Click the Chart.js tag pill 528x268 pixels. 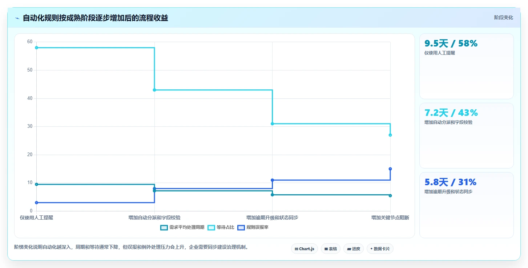[x=305, y=249]
